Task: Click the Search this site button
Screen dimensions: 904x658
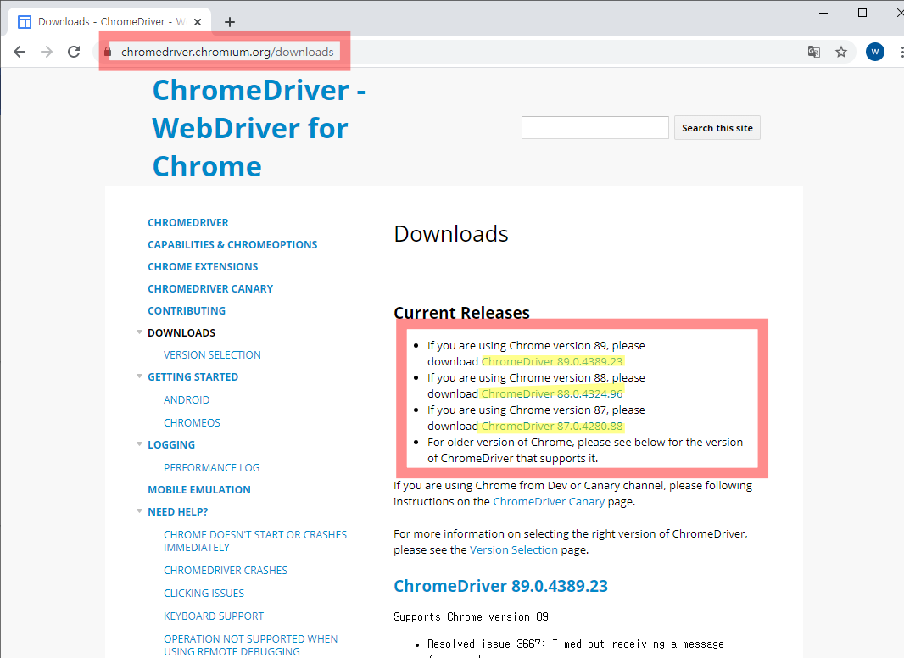Action: [717, 128]
